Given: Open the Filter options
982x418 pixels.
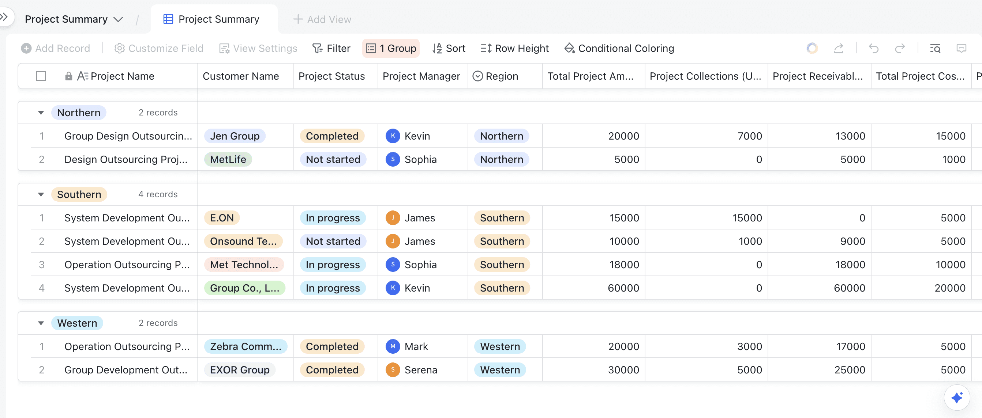Looking at the screenshot, I should 331,48.
